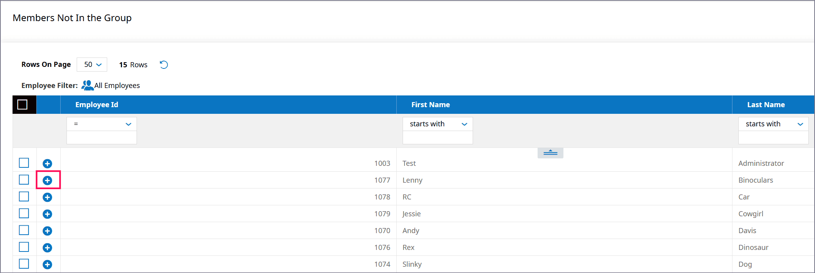The height and width of the screenshot is (273, 815).
Task: Click last name Dinosaur
Action: [753, 248]
